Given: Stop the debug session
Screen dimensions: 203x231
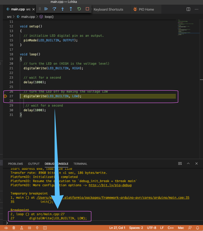Looking at the screenshot, I should [x=87, y=9].
